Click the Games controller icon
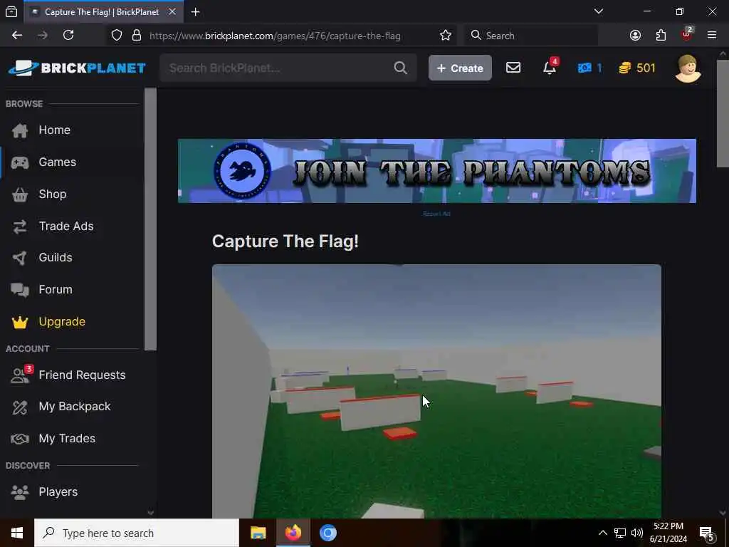 coord(20,162)
